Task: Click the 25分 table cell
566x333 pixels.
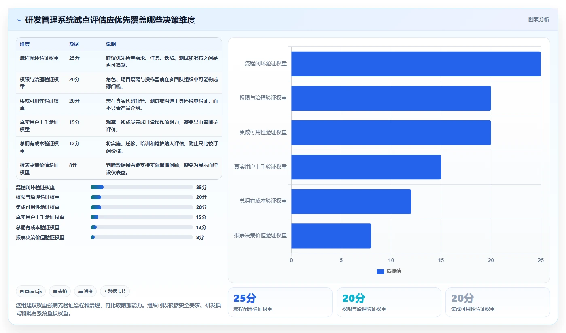Action: pyautogui.click(x=74, y=58)
